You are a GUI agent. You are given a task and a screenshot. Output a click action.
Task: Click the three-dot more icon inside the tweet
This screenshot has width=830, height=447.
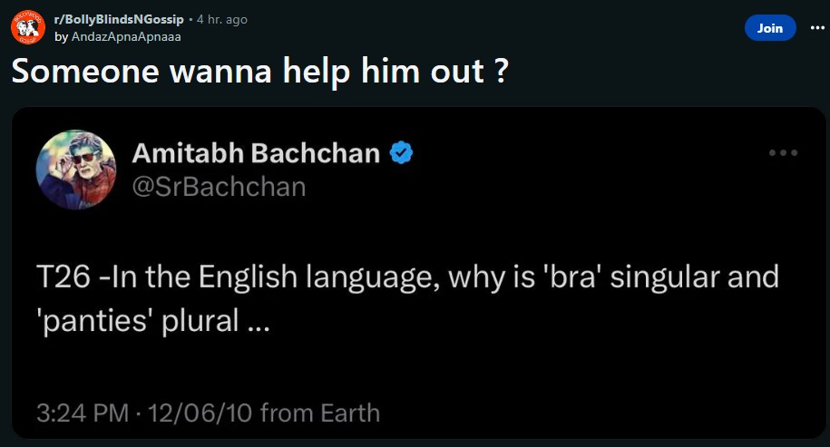tap(783, 152)
